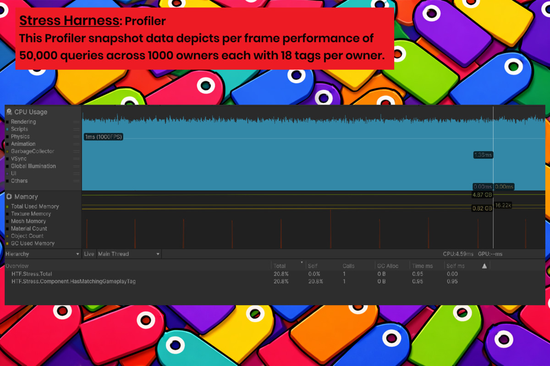Grab the VSync row reorder handle
Image resolution: width=550 pixels, height=366 pixels.
tap(77, 159)
